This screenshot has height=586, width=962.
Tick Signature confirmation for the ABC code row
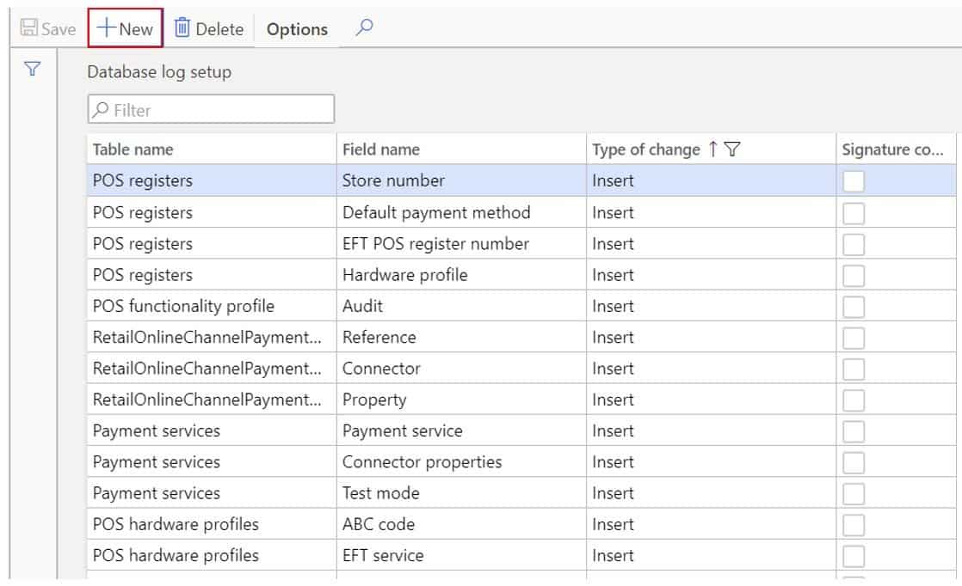tap(854, 523)
